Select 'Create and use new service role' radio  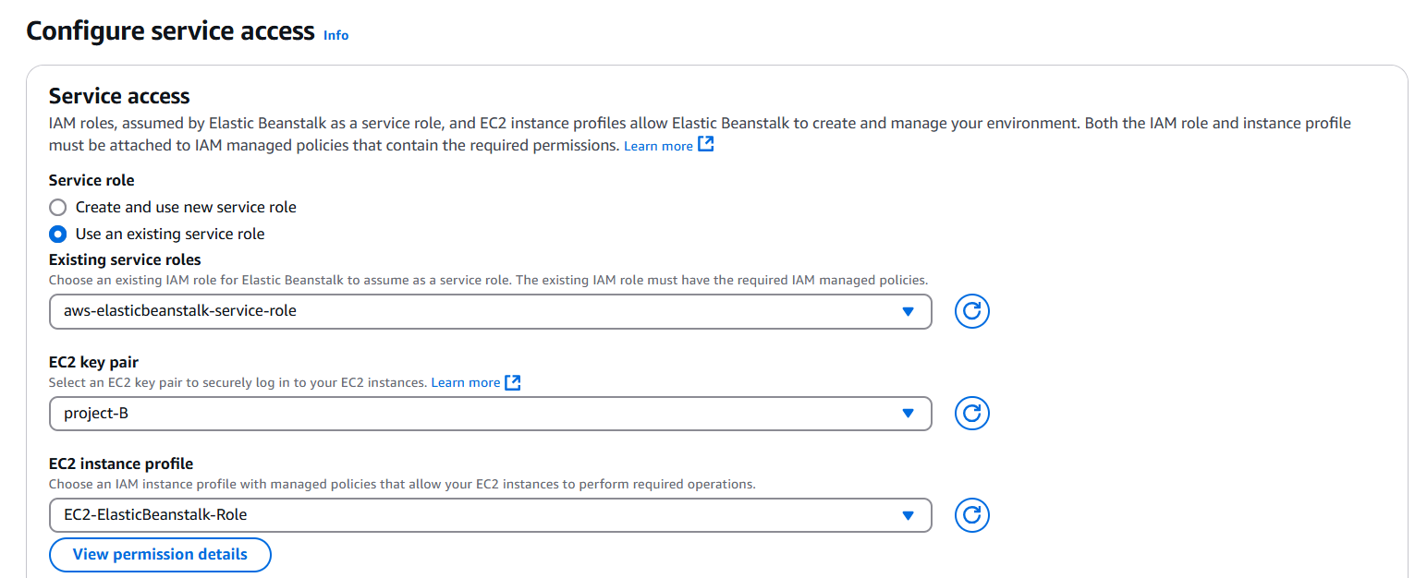click(58, 207)
